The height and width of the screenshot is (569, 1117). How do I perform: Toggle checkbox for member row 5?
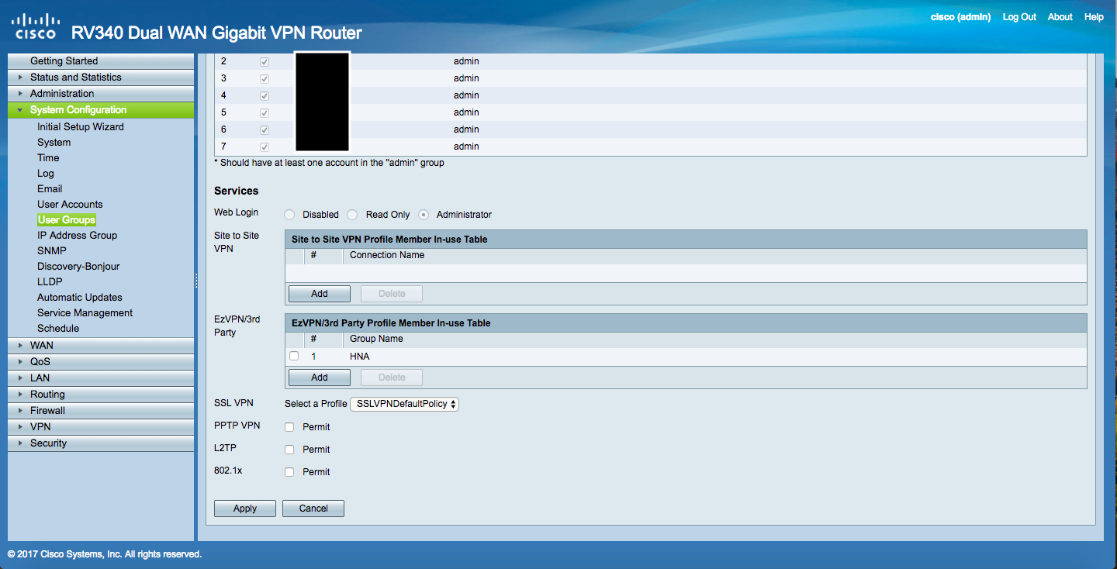[x=265, y=112]
